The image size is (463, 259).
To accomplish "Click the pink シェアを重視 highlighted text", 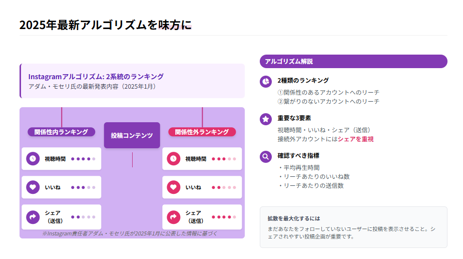I will click(355, 139).
